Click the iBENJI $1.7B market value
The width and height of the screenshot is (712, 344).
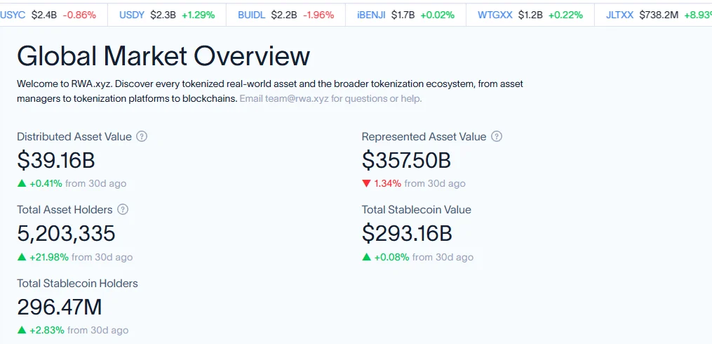pyautogui.click(x=403, y=15)
